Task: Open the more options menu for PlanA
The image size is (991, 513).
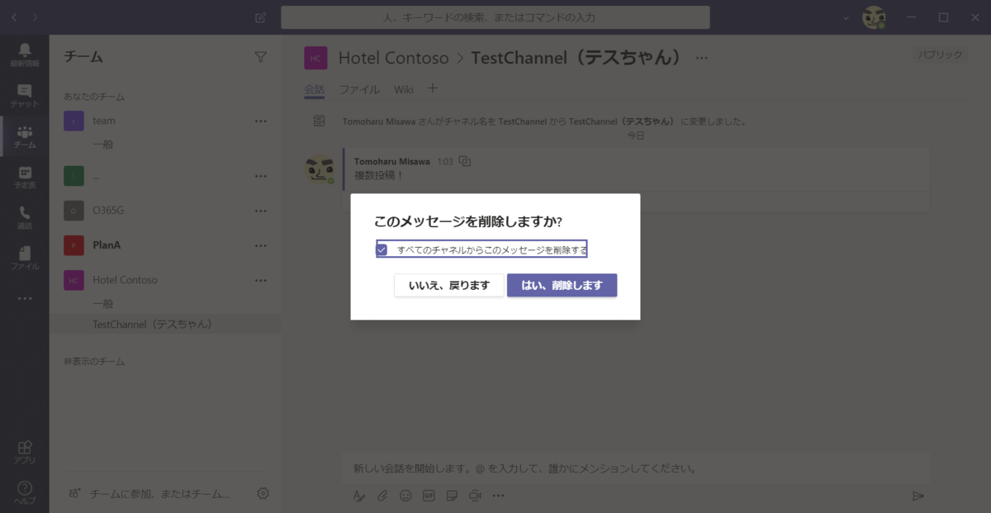Action: click(261, 245)
